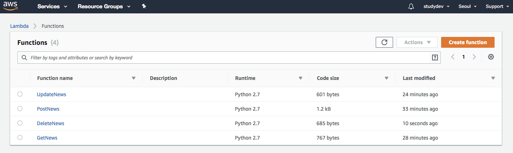This screenshot has width=513, height=153.
Task: Click the pin shortcut icon in header
Action: [144, 7]
